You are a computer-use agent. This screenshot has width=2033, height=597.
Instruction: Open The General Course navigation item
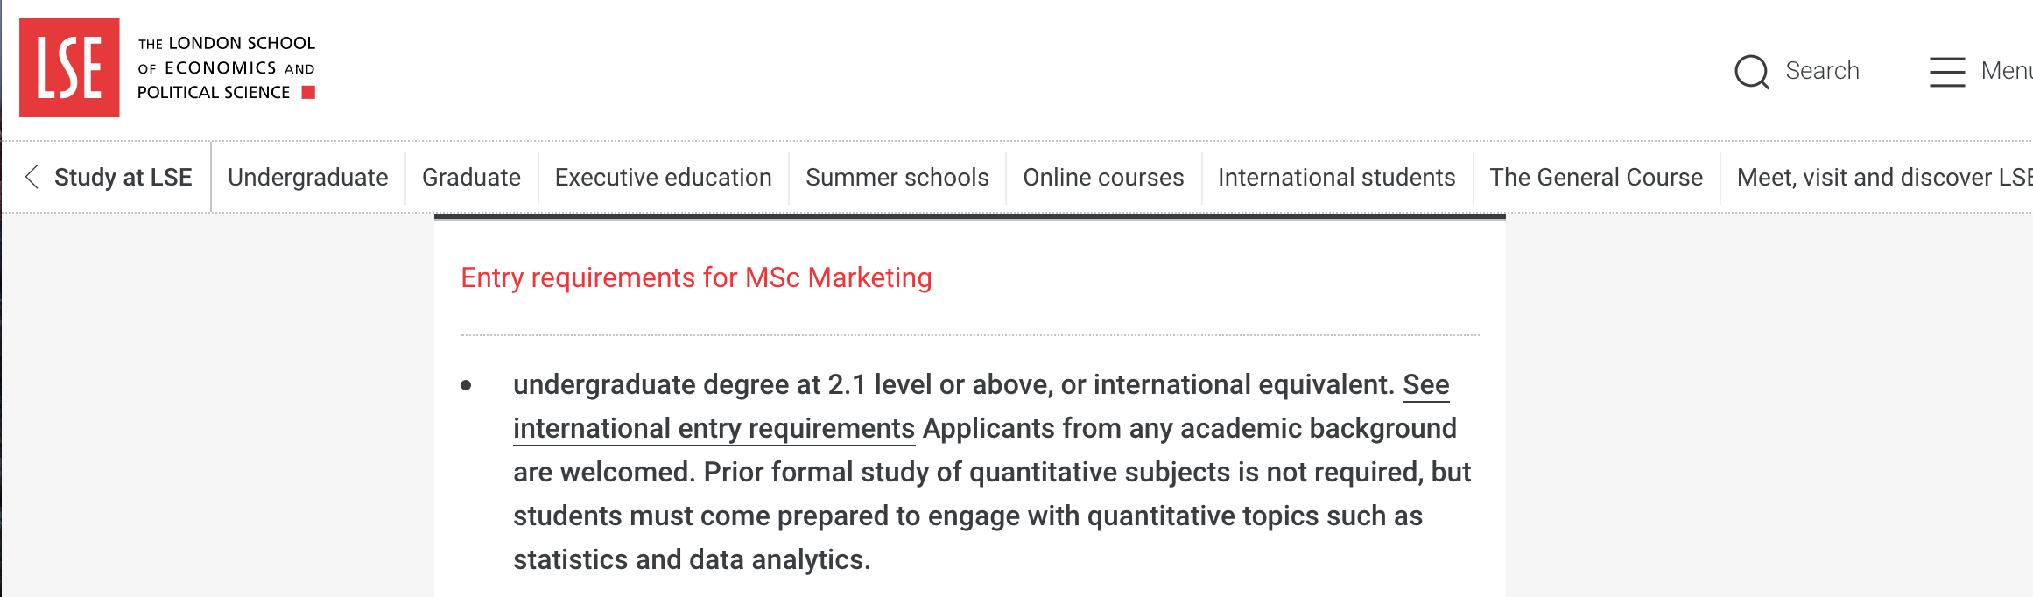[1596, 178]
